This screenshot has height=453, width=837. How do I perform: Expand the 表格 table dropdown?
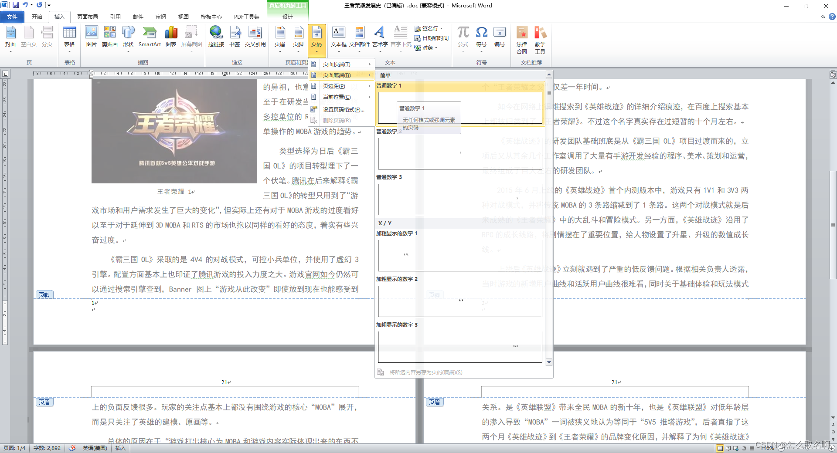tap(69, 51)
